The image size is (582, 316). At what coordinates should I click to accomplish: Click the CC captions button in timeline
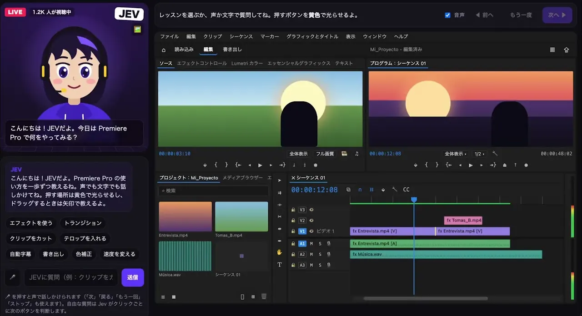click(406, 190)
